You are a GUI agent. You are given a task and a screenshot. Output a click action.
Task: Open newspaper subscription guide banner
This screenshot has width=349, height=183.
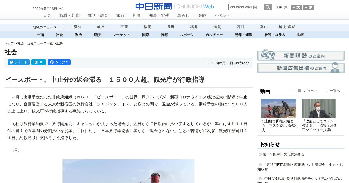click(x=301, y=55)
